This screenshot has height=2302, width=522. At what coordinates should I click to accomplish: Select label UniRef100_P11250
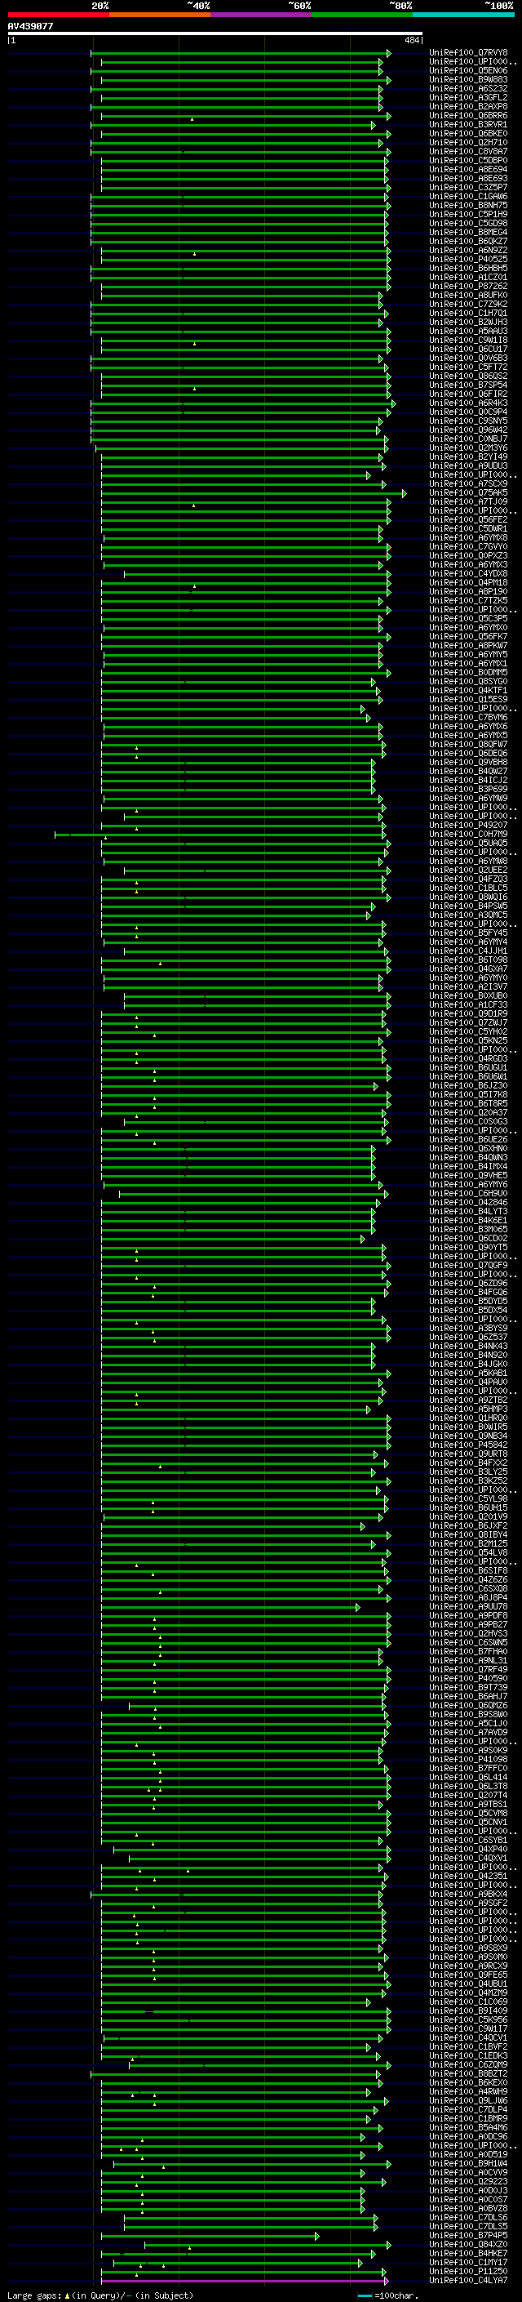click(x=468, y=2271)
